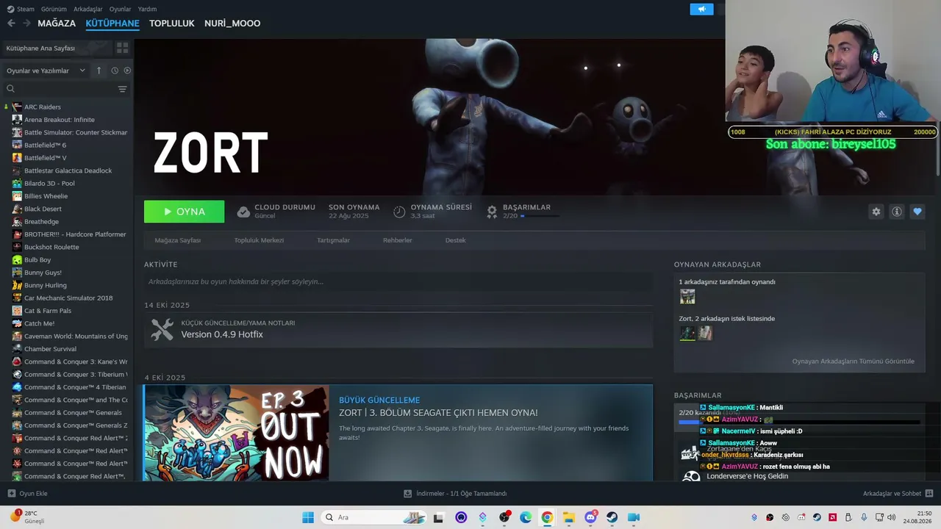
Task: Show recently played games with clock icon
Action: point(115,71)
